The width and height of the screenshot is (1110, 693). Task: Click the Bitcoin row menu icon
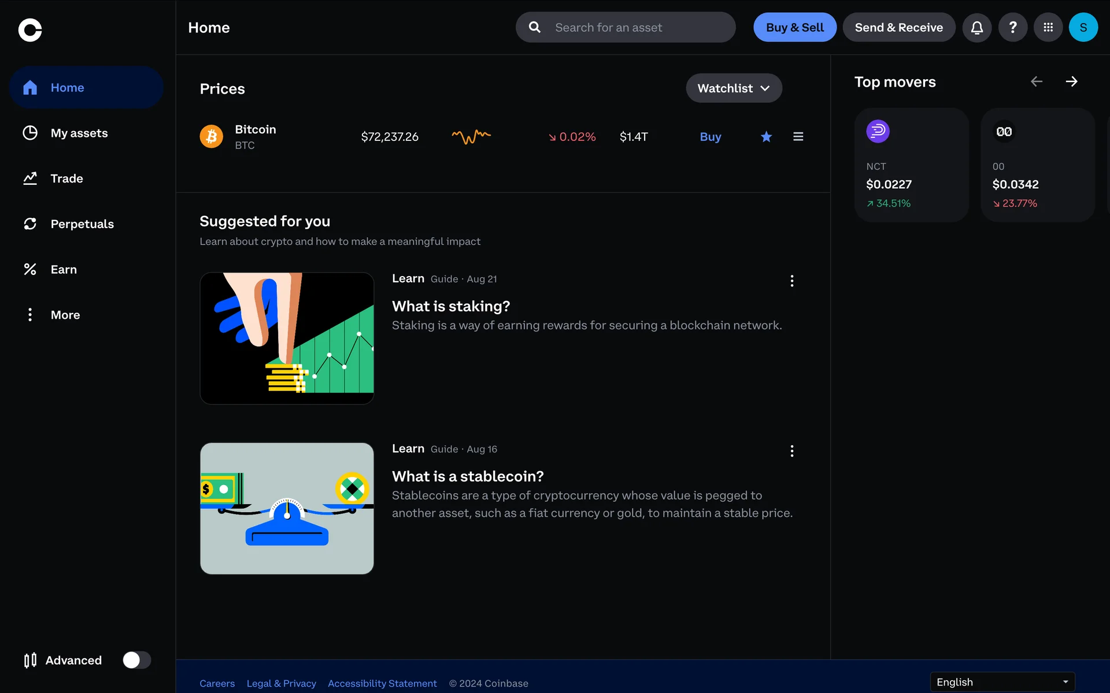(798, 137)
